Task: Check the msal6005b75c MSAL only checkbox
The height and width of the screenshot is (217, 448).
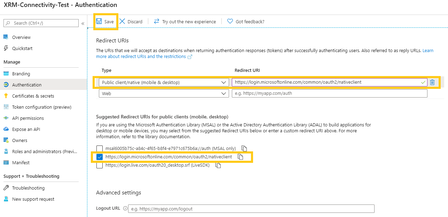Action: pyautogui.click(x=100, y=149)
